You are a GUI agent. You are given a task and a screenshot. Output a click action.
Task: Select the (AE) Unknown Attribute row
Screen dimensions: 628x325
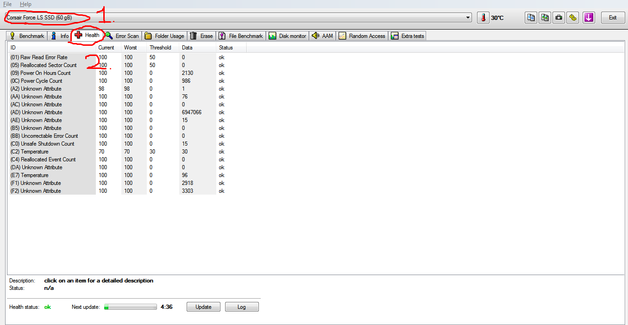127,120
